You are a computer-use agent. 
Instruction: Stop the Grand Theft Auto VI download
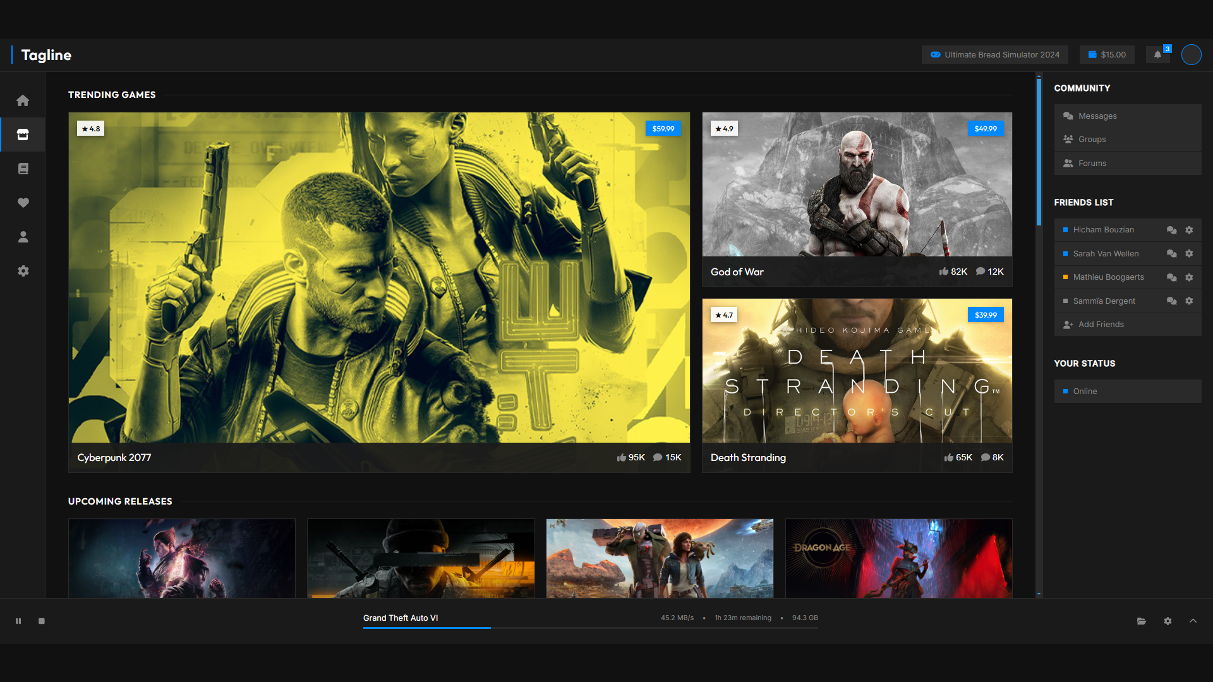(42, 621)
